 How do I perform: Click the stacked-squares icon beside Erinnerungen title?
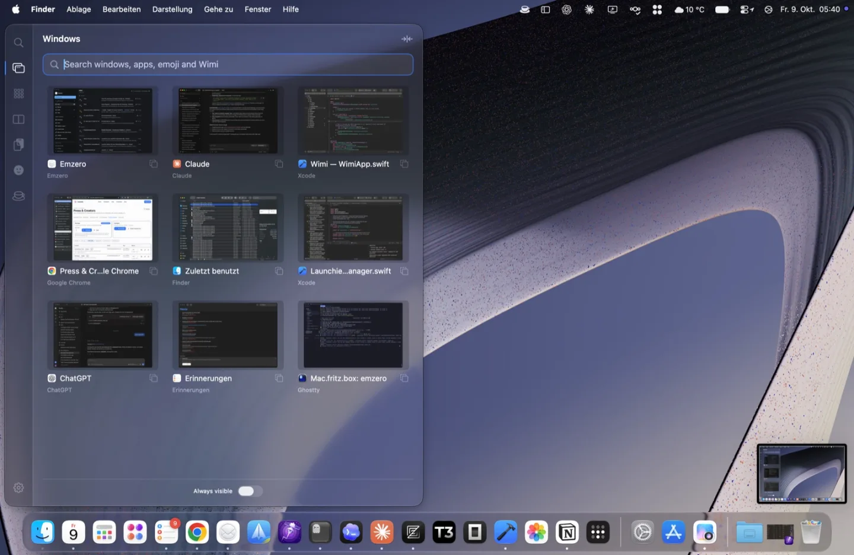[x=279, y=378]
